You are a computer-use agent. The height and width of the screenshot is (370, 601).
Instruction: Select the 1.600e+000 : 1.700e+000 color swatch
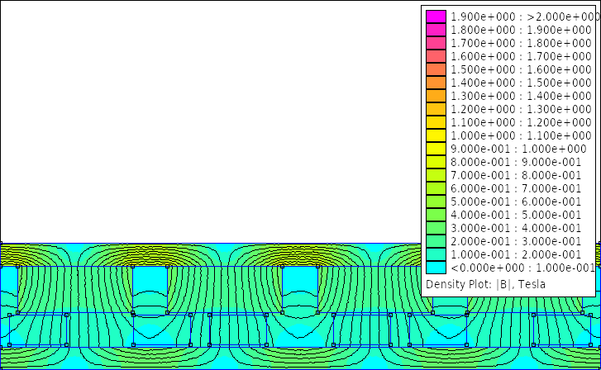(x=436, y=56)
